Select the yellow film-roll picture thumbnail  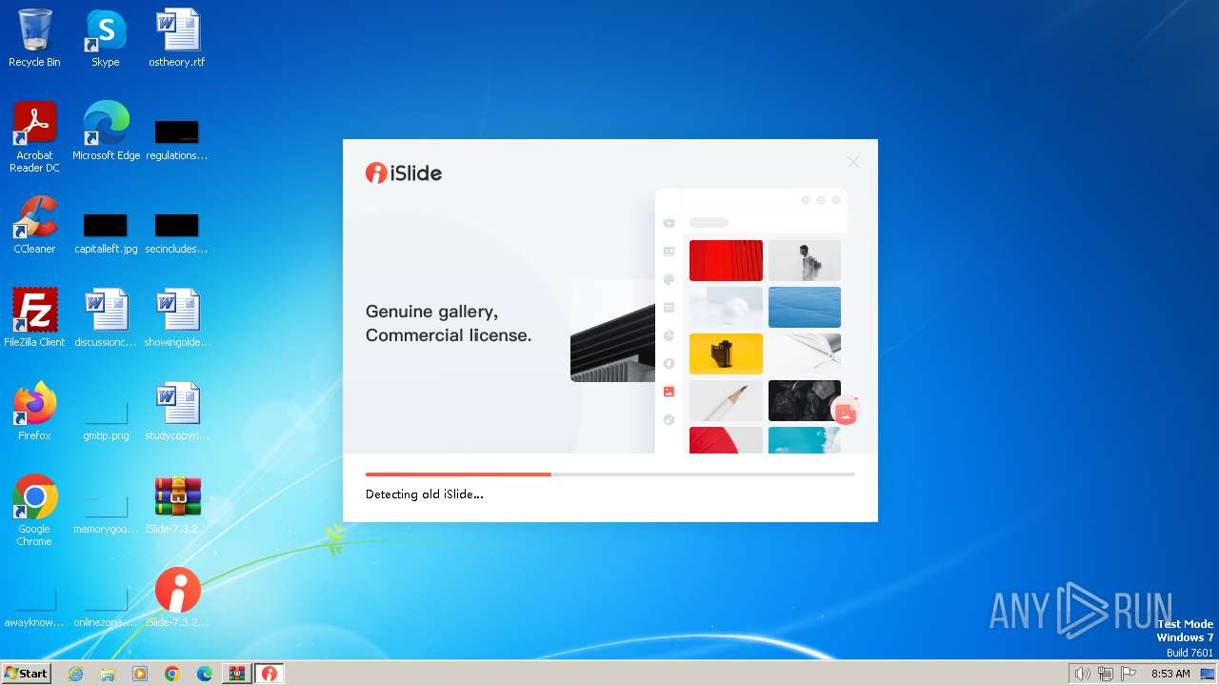tap(726, 353)
